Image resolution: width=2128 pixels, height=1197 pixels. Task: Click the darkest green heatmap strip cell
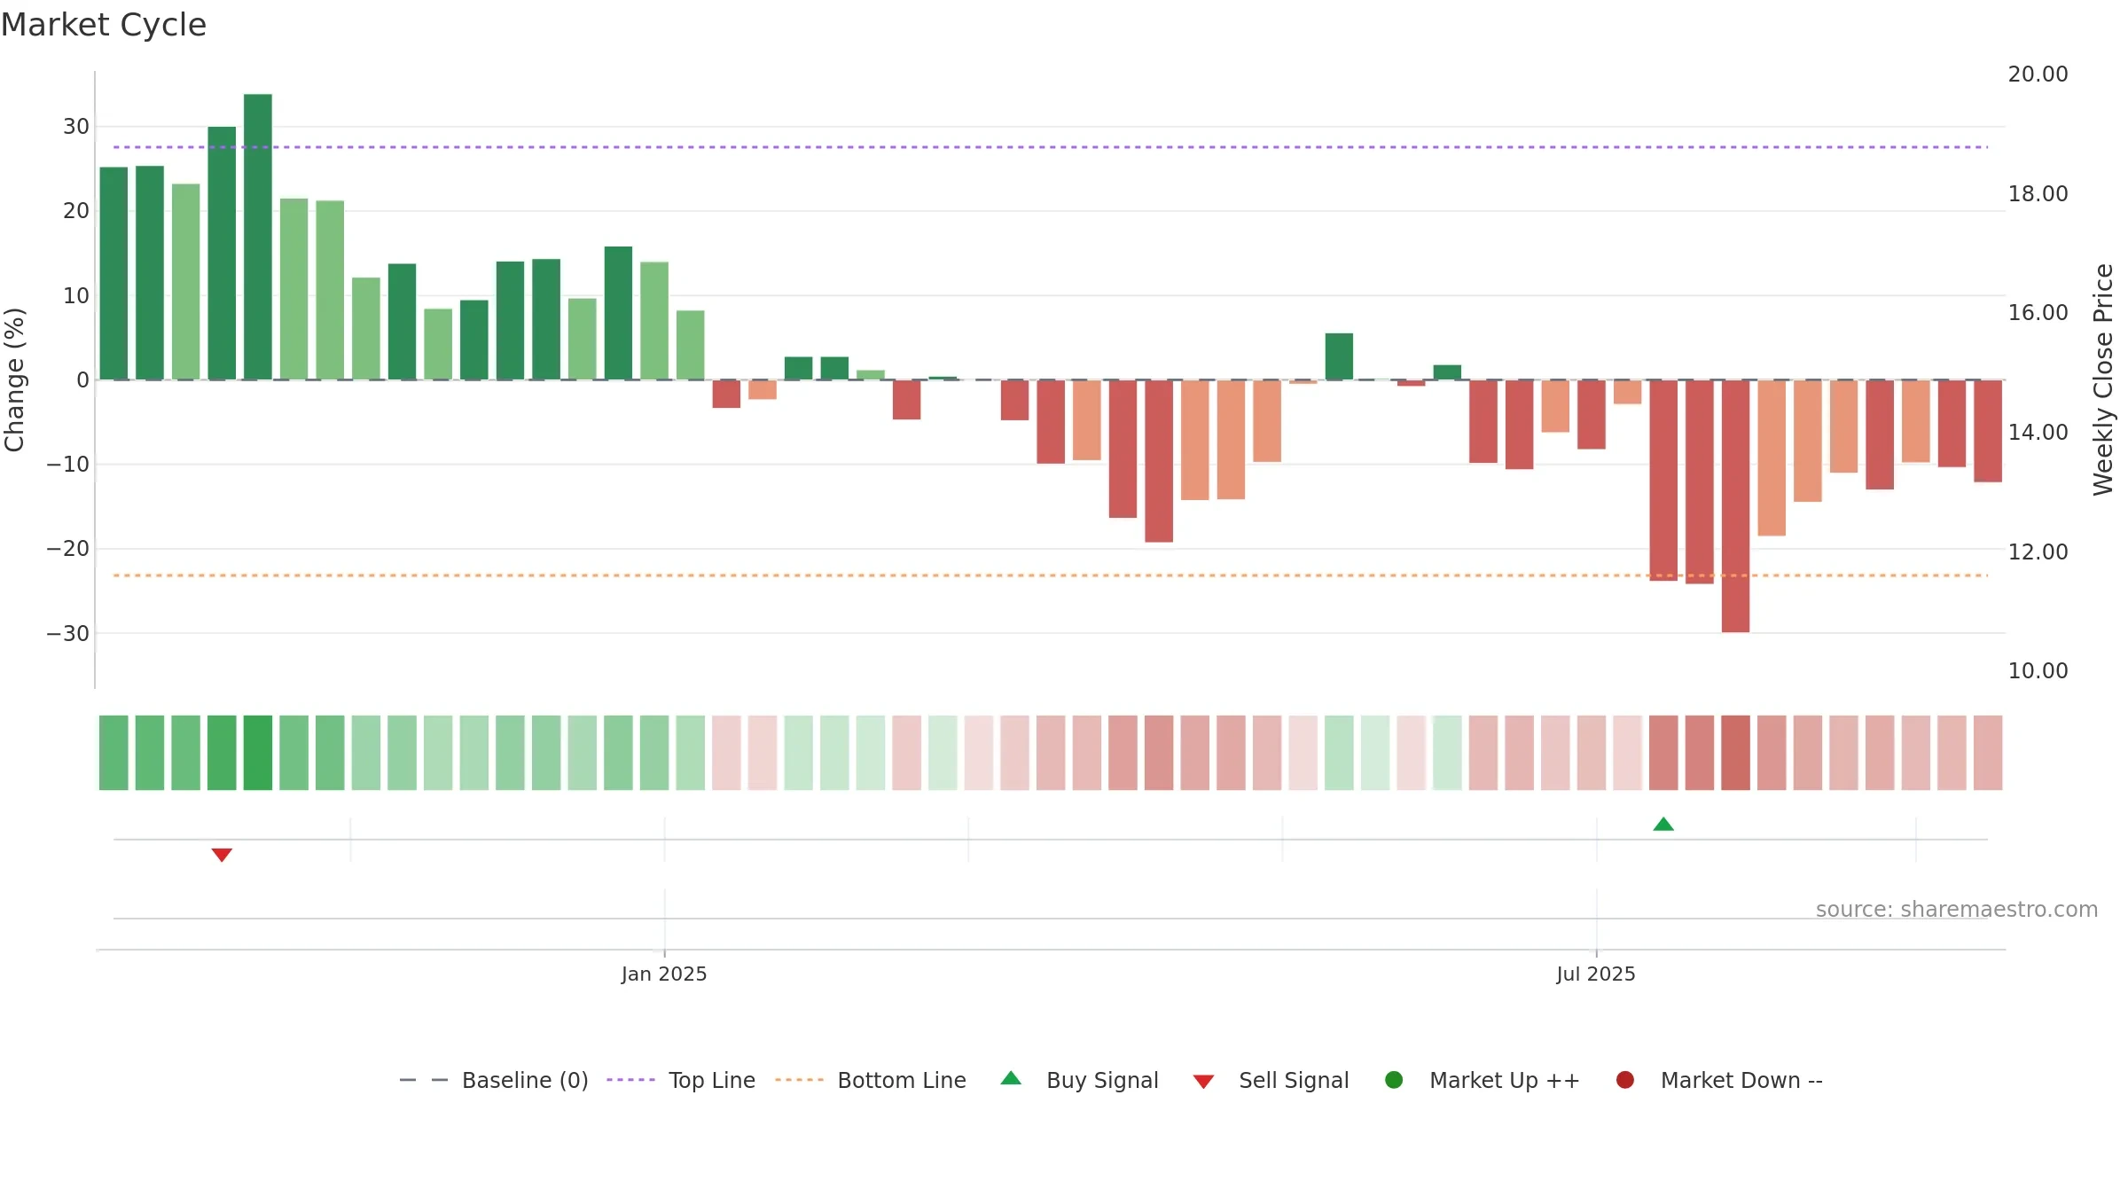[x=258, y=753]
